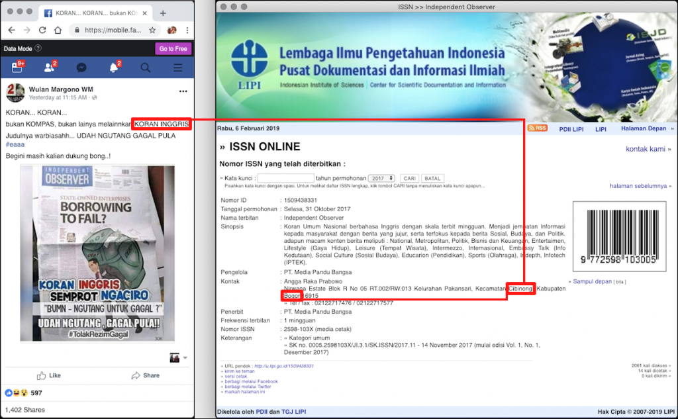Open Facebook news feed icon

[18, 68]
